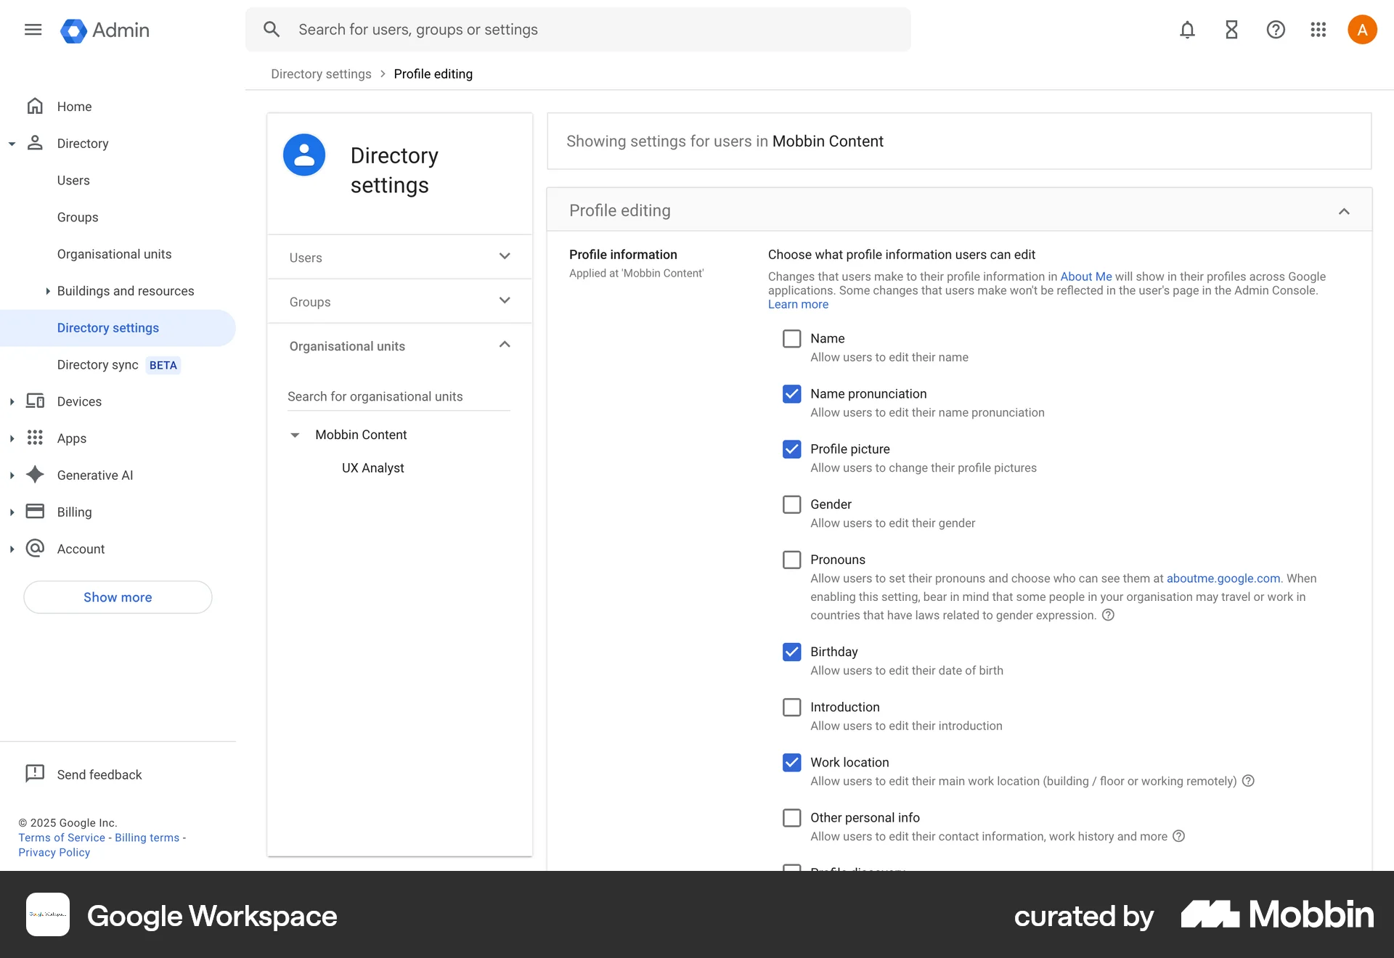Open Directory sync in the sidebar

[97, 364]
